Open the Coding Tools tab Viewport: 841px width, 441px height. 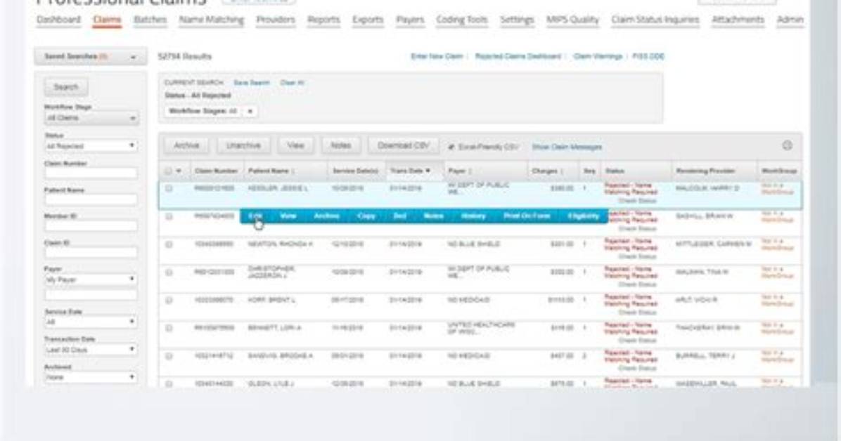(462, 20)
